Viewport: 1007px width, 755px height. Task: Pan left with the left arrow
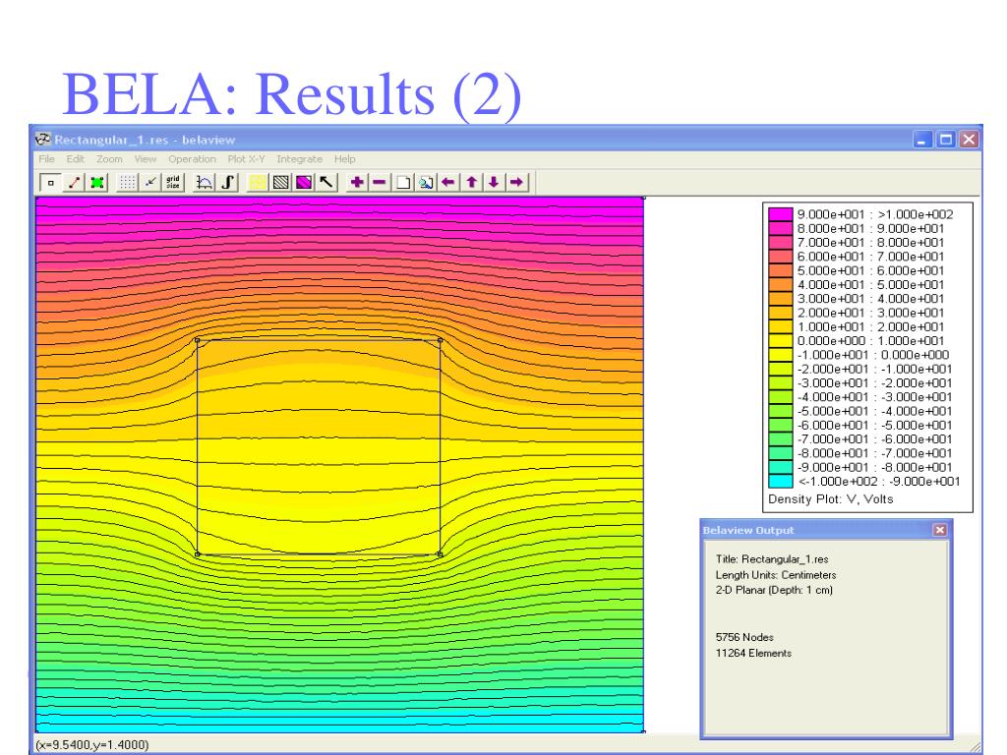click(x=448, y=183)
